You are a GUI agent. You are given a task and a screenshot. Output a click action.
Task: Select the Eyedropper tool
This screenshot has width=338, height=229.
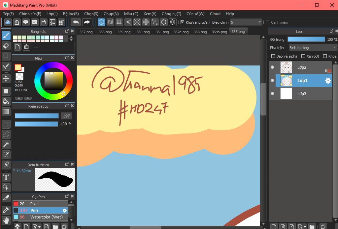click(x=6, y=210)
